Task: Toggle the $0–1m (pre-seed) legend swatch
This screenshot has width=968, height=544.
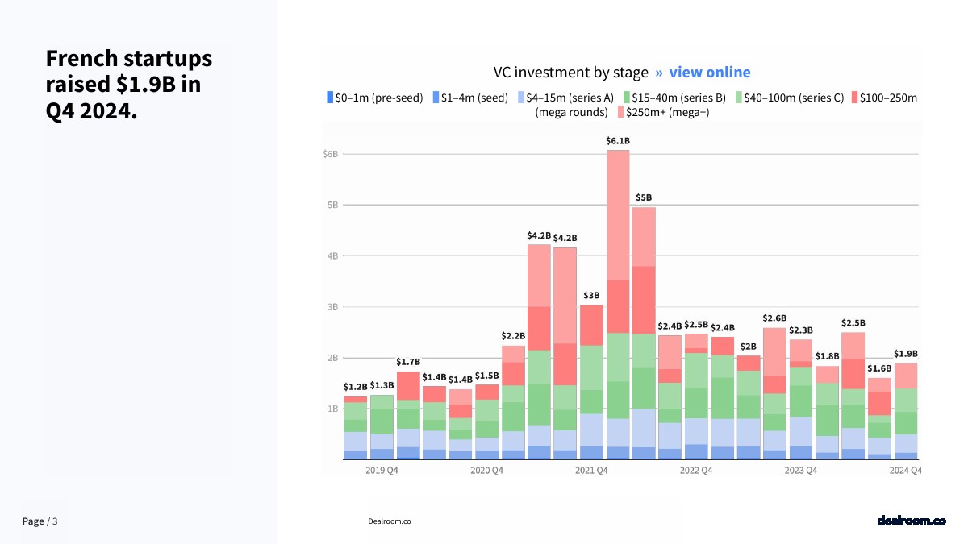Action: 330,98
